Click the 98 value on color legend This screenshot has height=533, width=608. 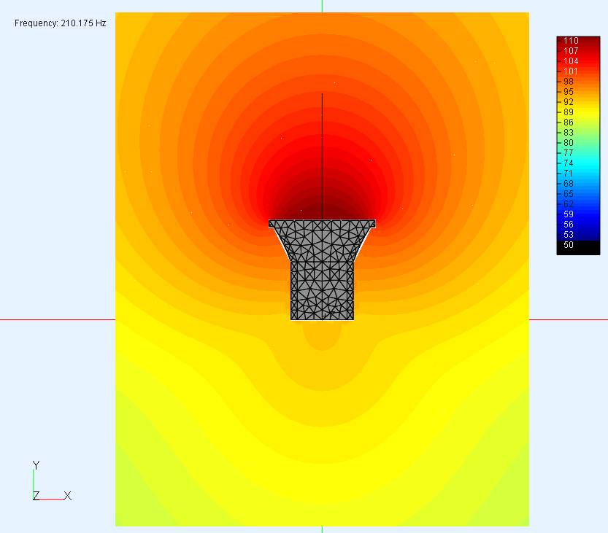click(x=569, y=82)
